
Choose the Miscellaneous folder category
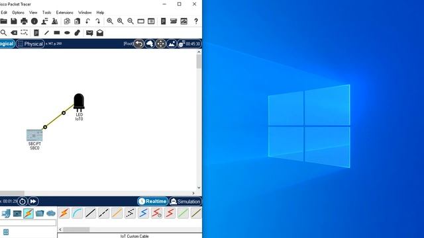click(x=40, y=214)
